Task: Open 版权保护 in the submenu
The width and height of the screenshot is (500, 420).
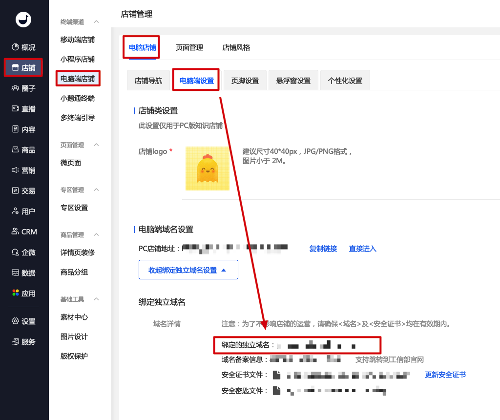Action: click(x=74, y=356)
